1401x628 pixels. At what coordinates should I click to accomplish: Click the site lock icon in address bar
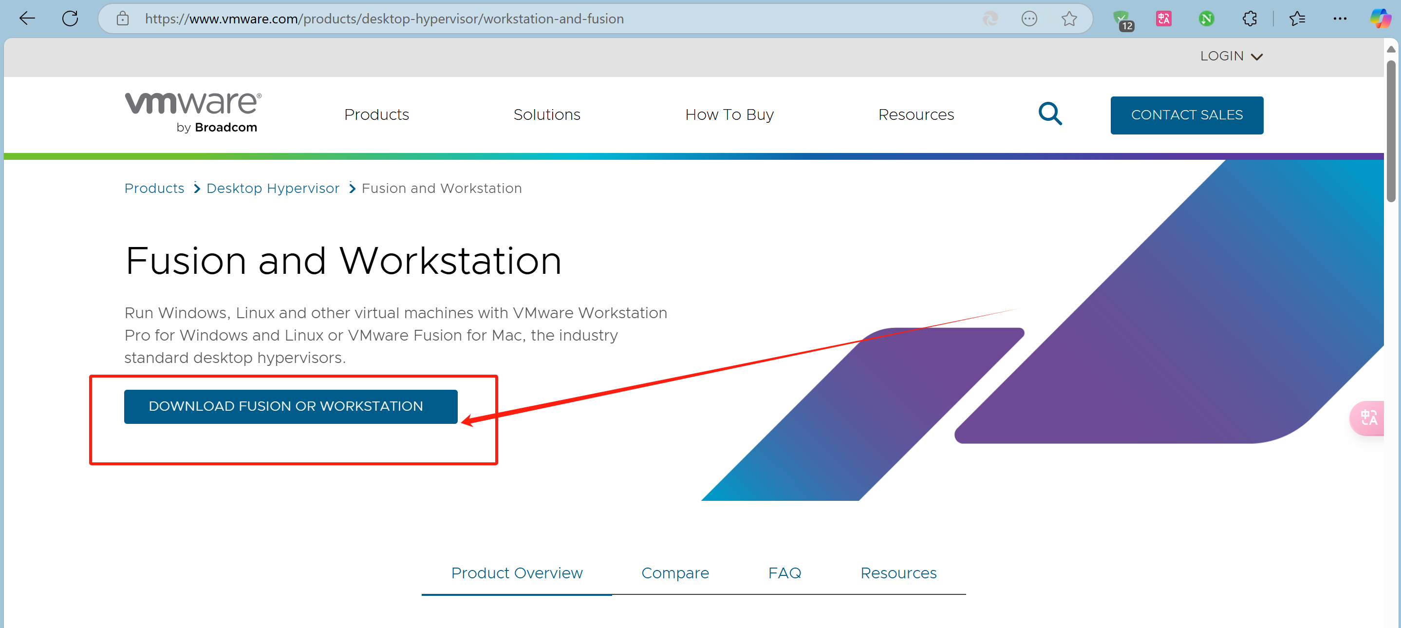[x=123, y=19]
